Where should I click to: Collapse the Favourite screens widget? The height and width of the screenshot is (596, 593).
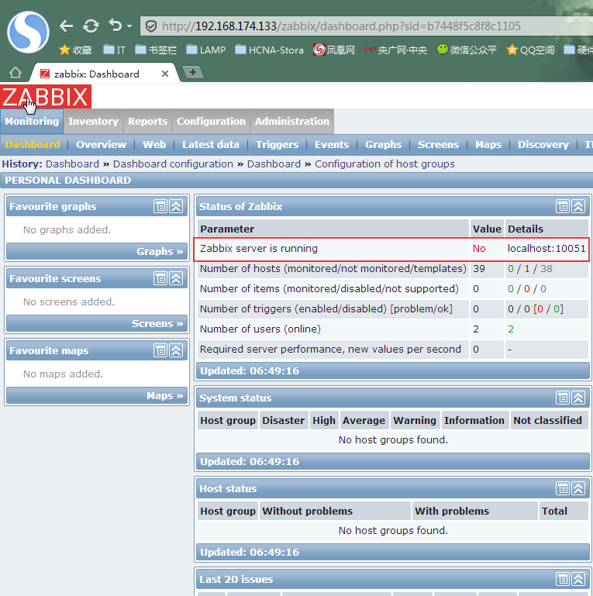click(x=176, y=278)
